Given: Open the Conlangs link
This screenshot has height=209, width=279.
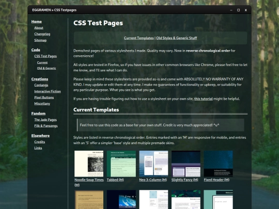Looking at the screenshot, I should tap(41, 85).
